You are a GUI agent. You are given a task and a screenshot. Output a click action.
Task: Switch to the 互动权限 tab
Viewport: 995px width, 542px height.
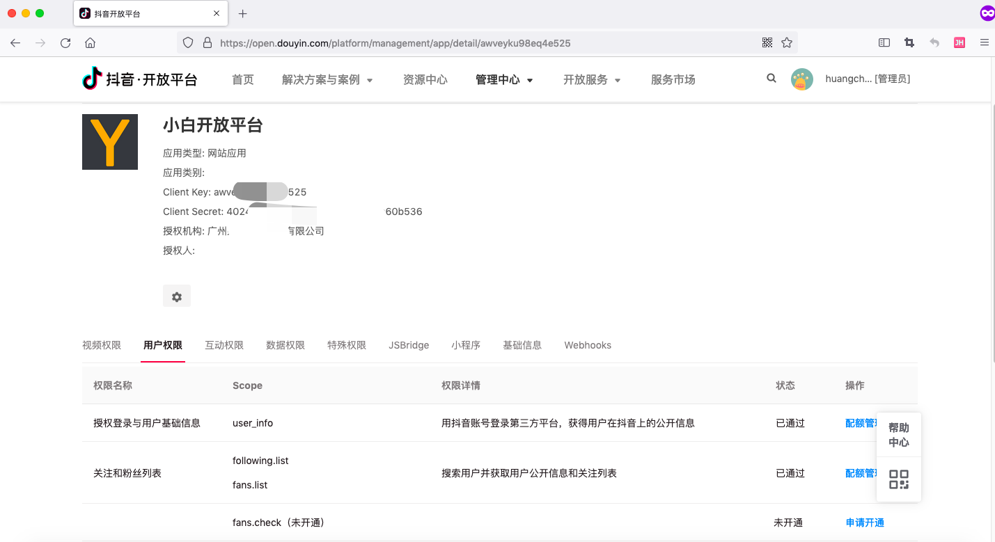tap(224, 345)
